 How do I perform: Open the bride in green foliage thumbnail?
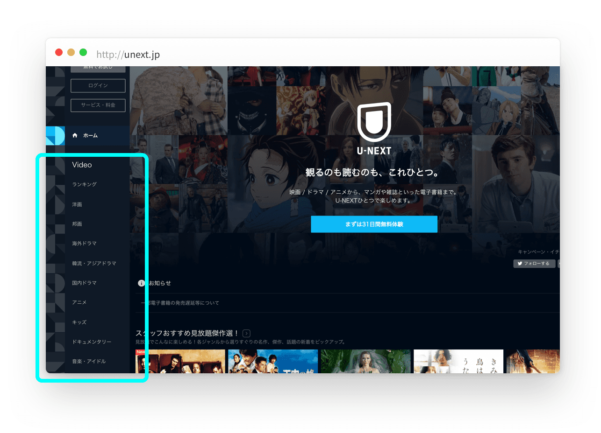pos(366,361)
